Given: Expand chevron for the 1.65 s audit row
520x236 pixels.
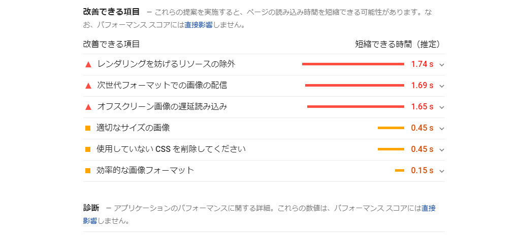Looking at the screenshot, I should (442, 107).
